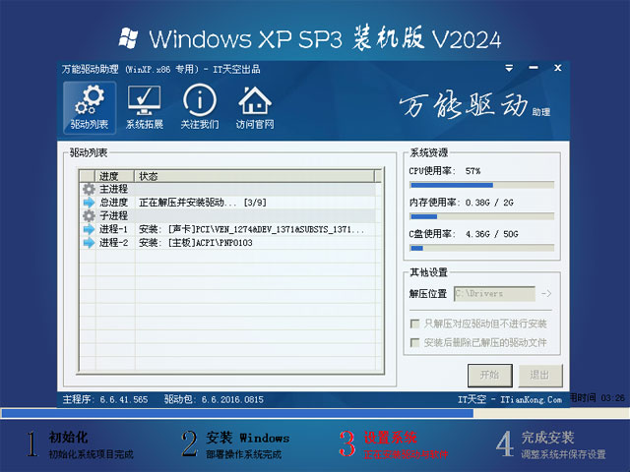Click the 开始 button

coord(490,376)
